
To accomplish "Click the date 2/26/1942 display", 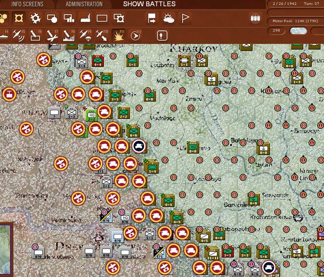I will pos(284,4).
